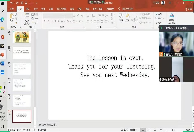This screenshot has width=194, height=132.
Task: Switch to the Insert ribbon tab
Action: [x=28, y=9]
